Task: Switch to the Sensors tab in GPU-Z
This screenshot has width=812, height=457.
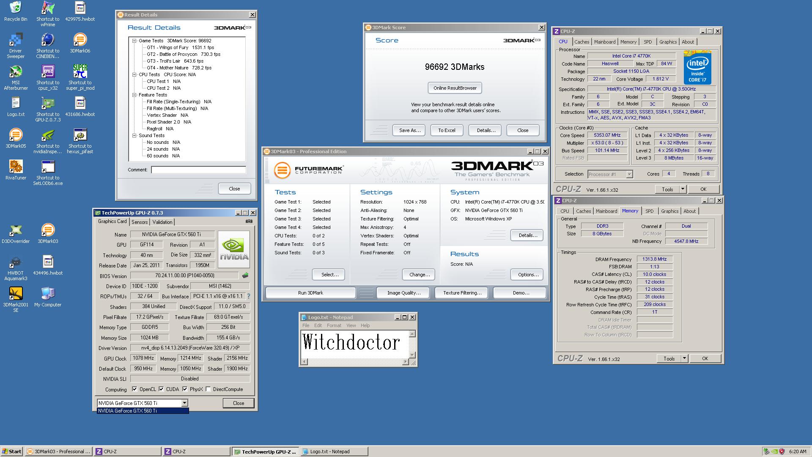Action: 140,222
